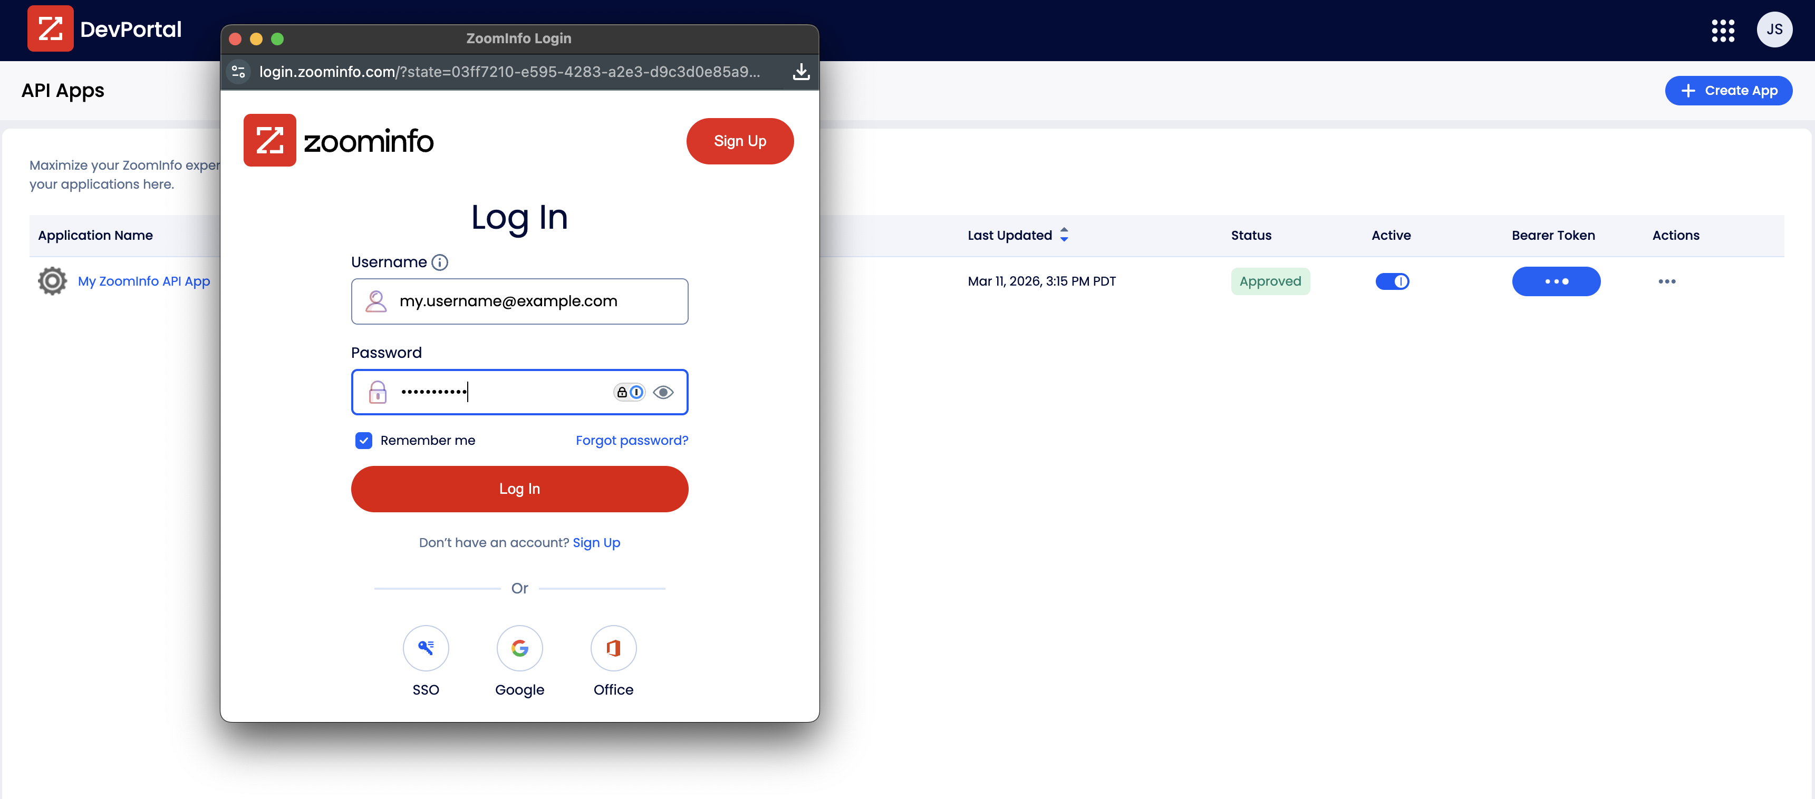Open the apps grid launcher icon

click(1723, 30)
